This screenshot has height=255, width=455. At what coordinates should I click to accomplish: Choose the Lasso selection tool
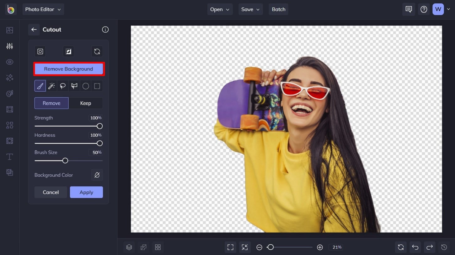62,86
